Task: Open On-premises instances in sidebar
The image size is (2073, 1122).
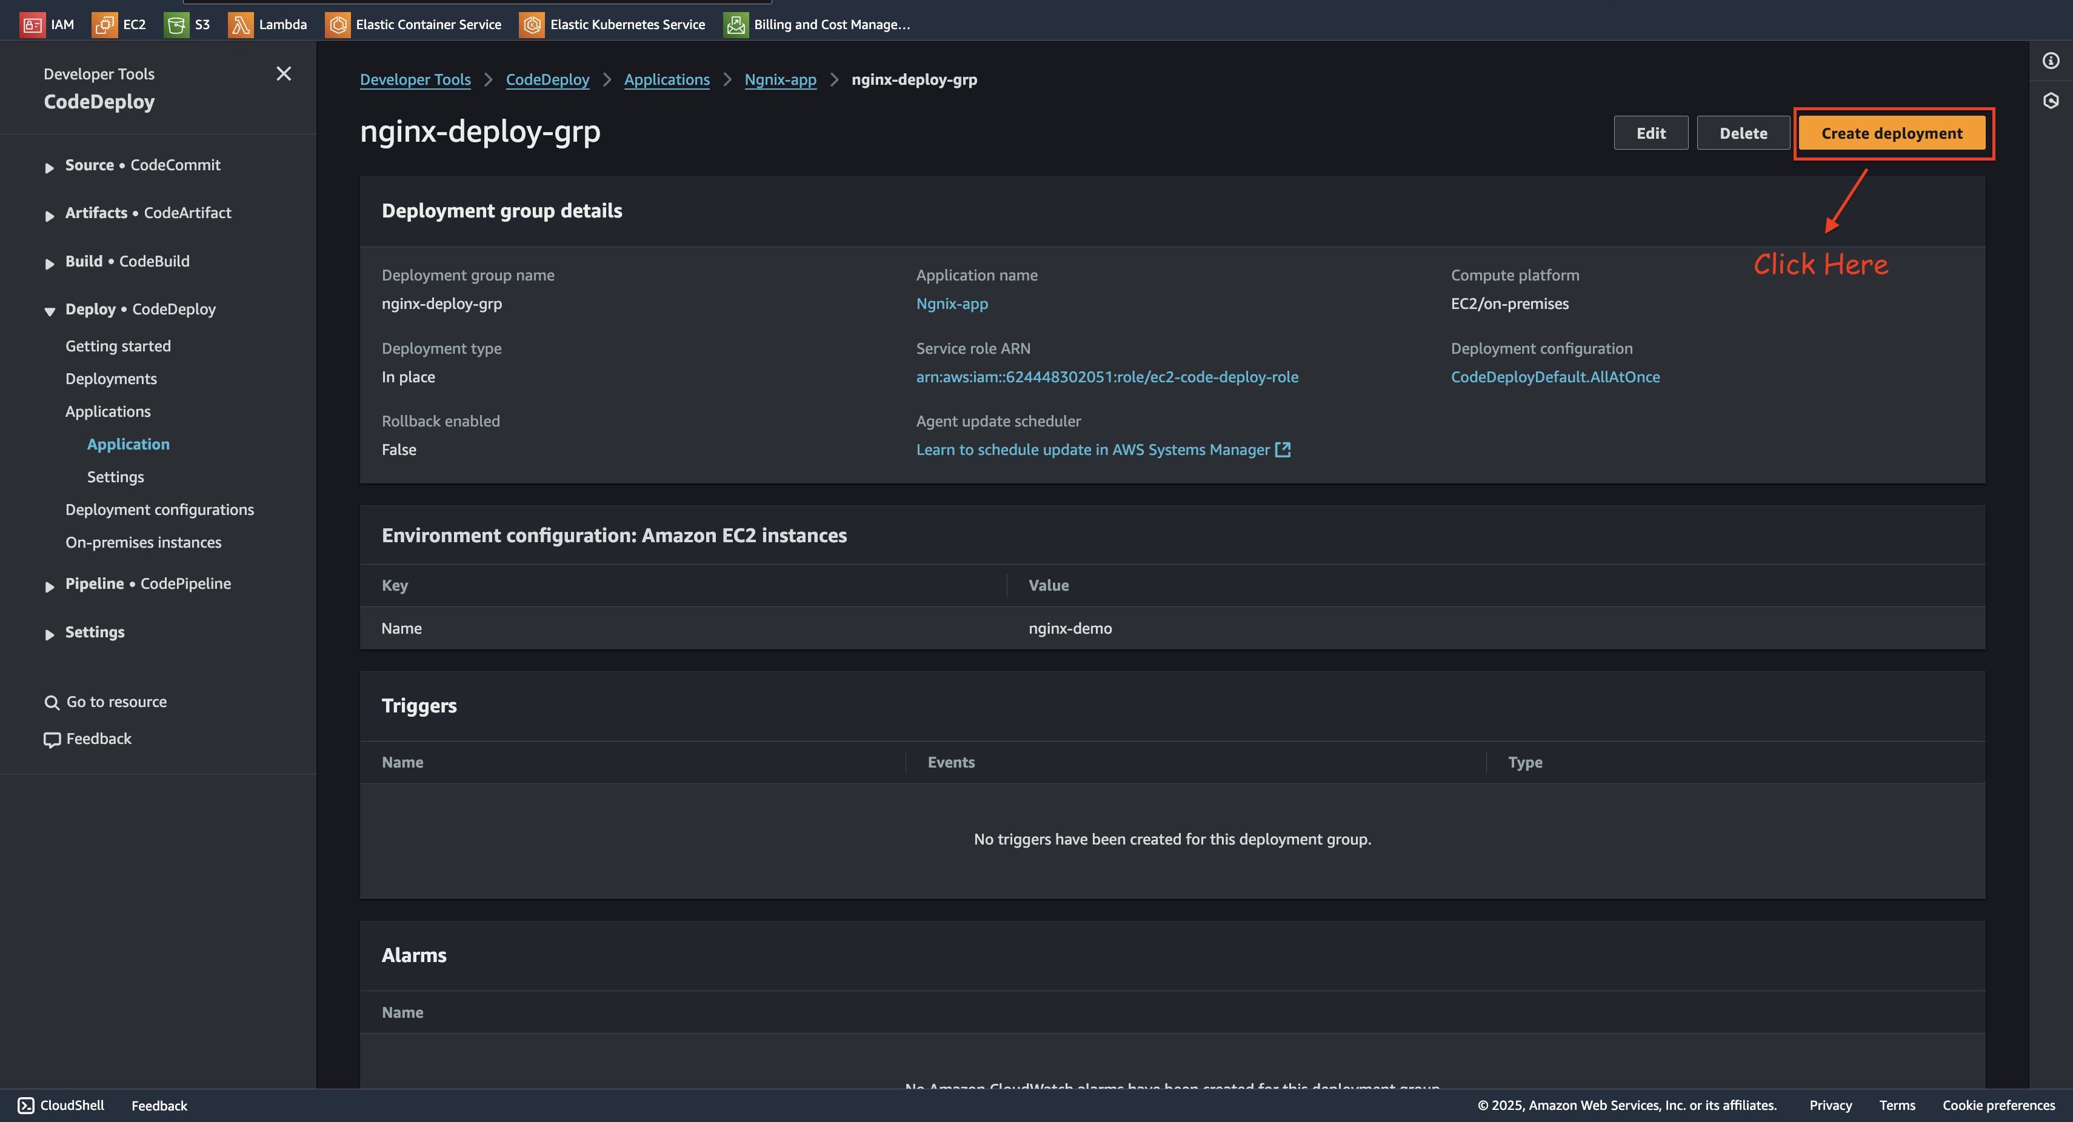Action: tap(143, 543)
